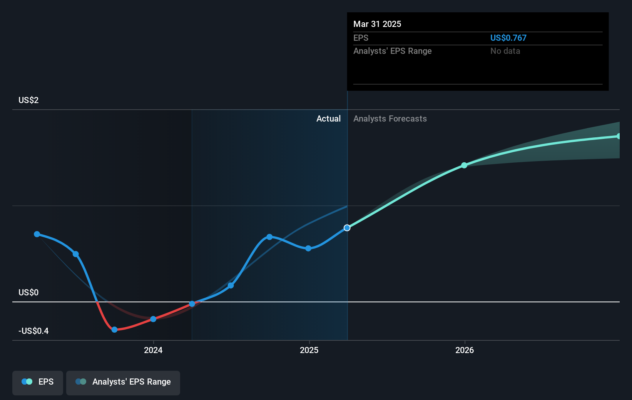
Task: Click the EPS peak data point in late 2024
Action: tap(269, 237)
